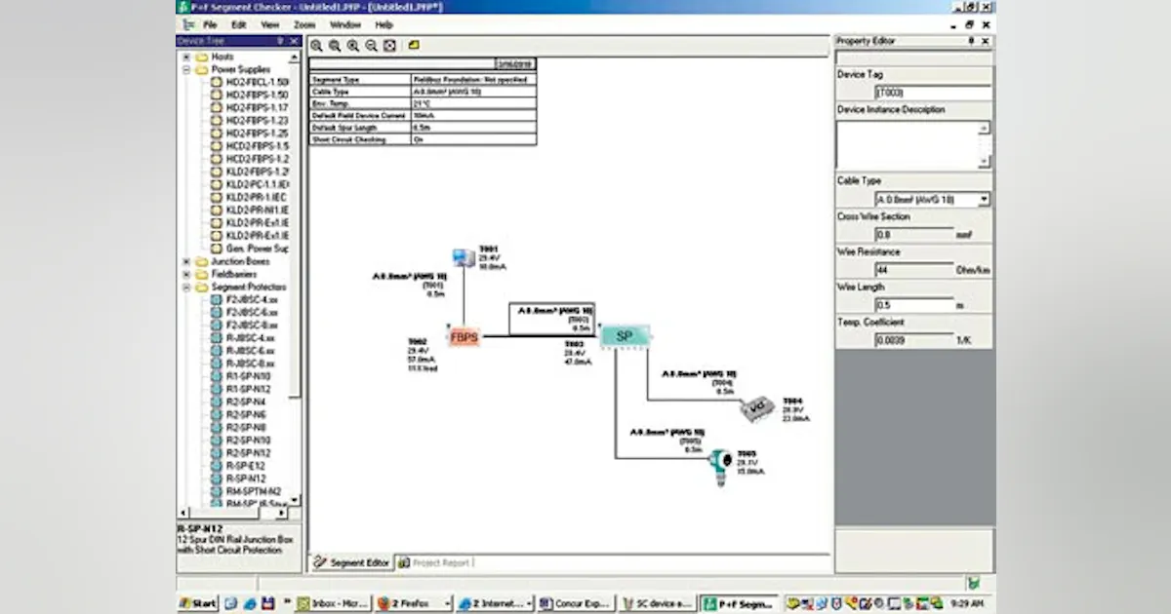Click the fourth magnifier zoom-out icon
1171x614 pixels.
[x=371, y=46]
